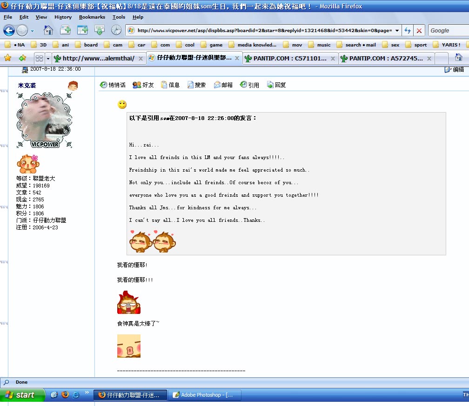Image resolution: width=469 pixels, height=406 pixels.
Task: Click the 信息 info icon link
Action: 170,85
